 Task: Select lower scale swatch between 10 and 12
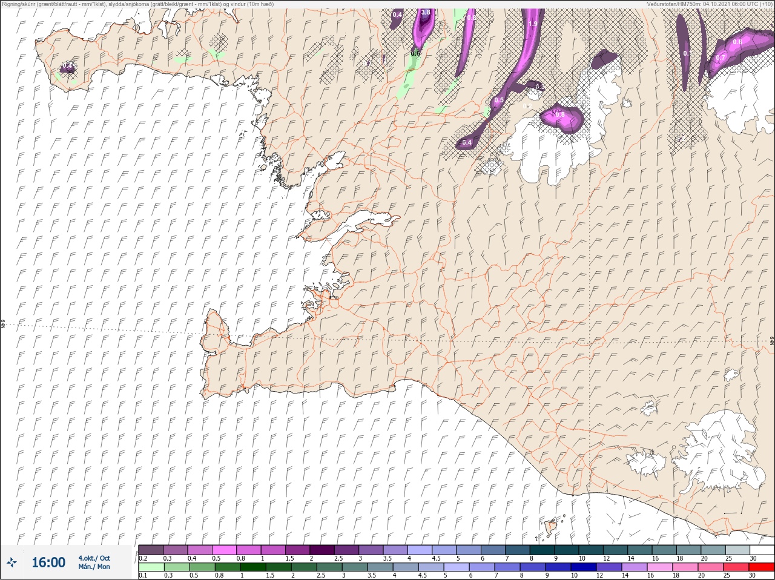click(x=584, y=567)
